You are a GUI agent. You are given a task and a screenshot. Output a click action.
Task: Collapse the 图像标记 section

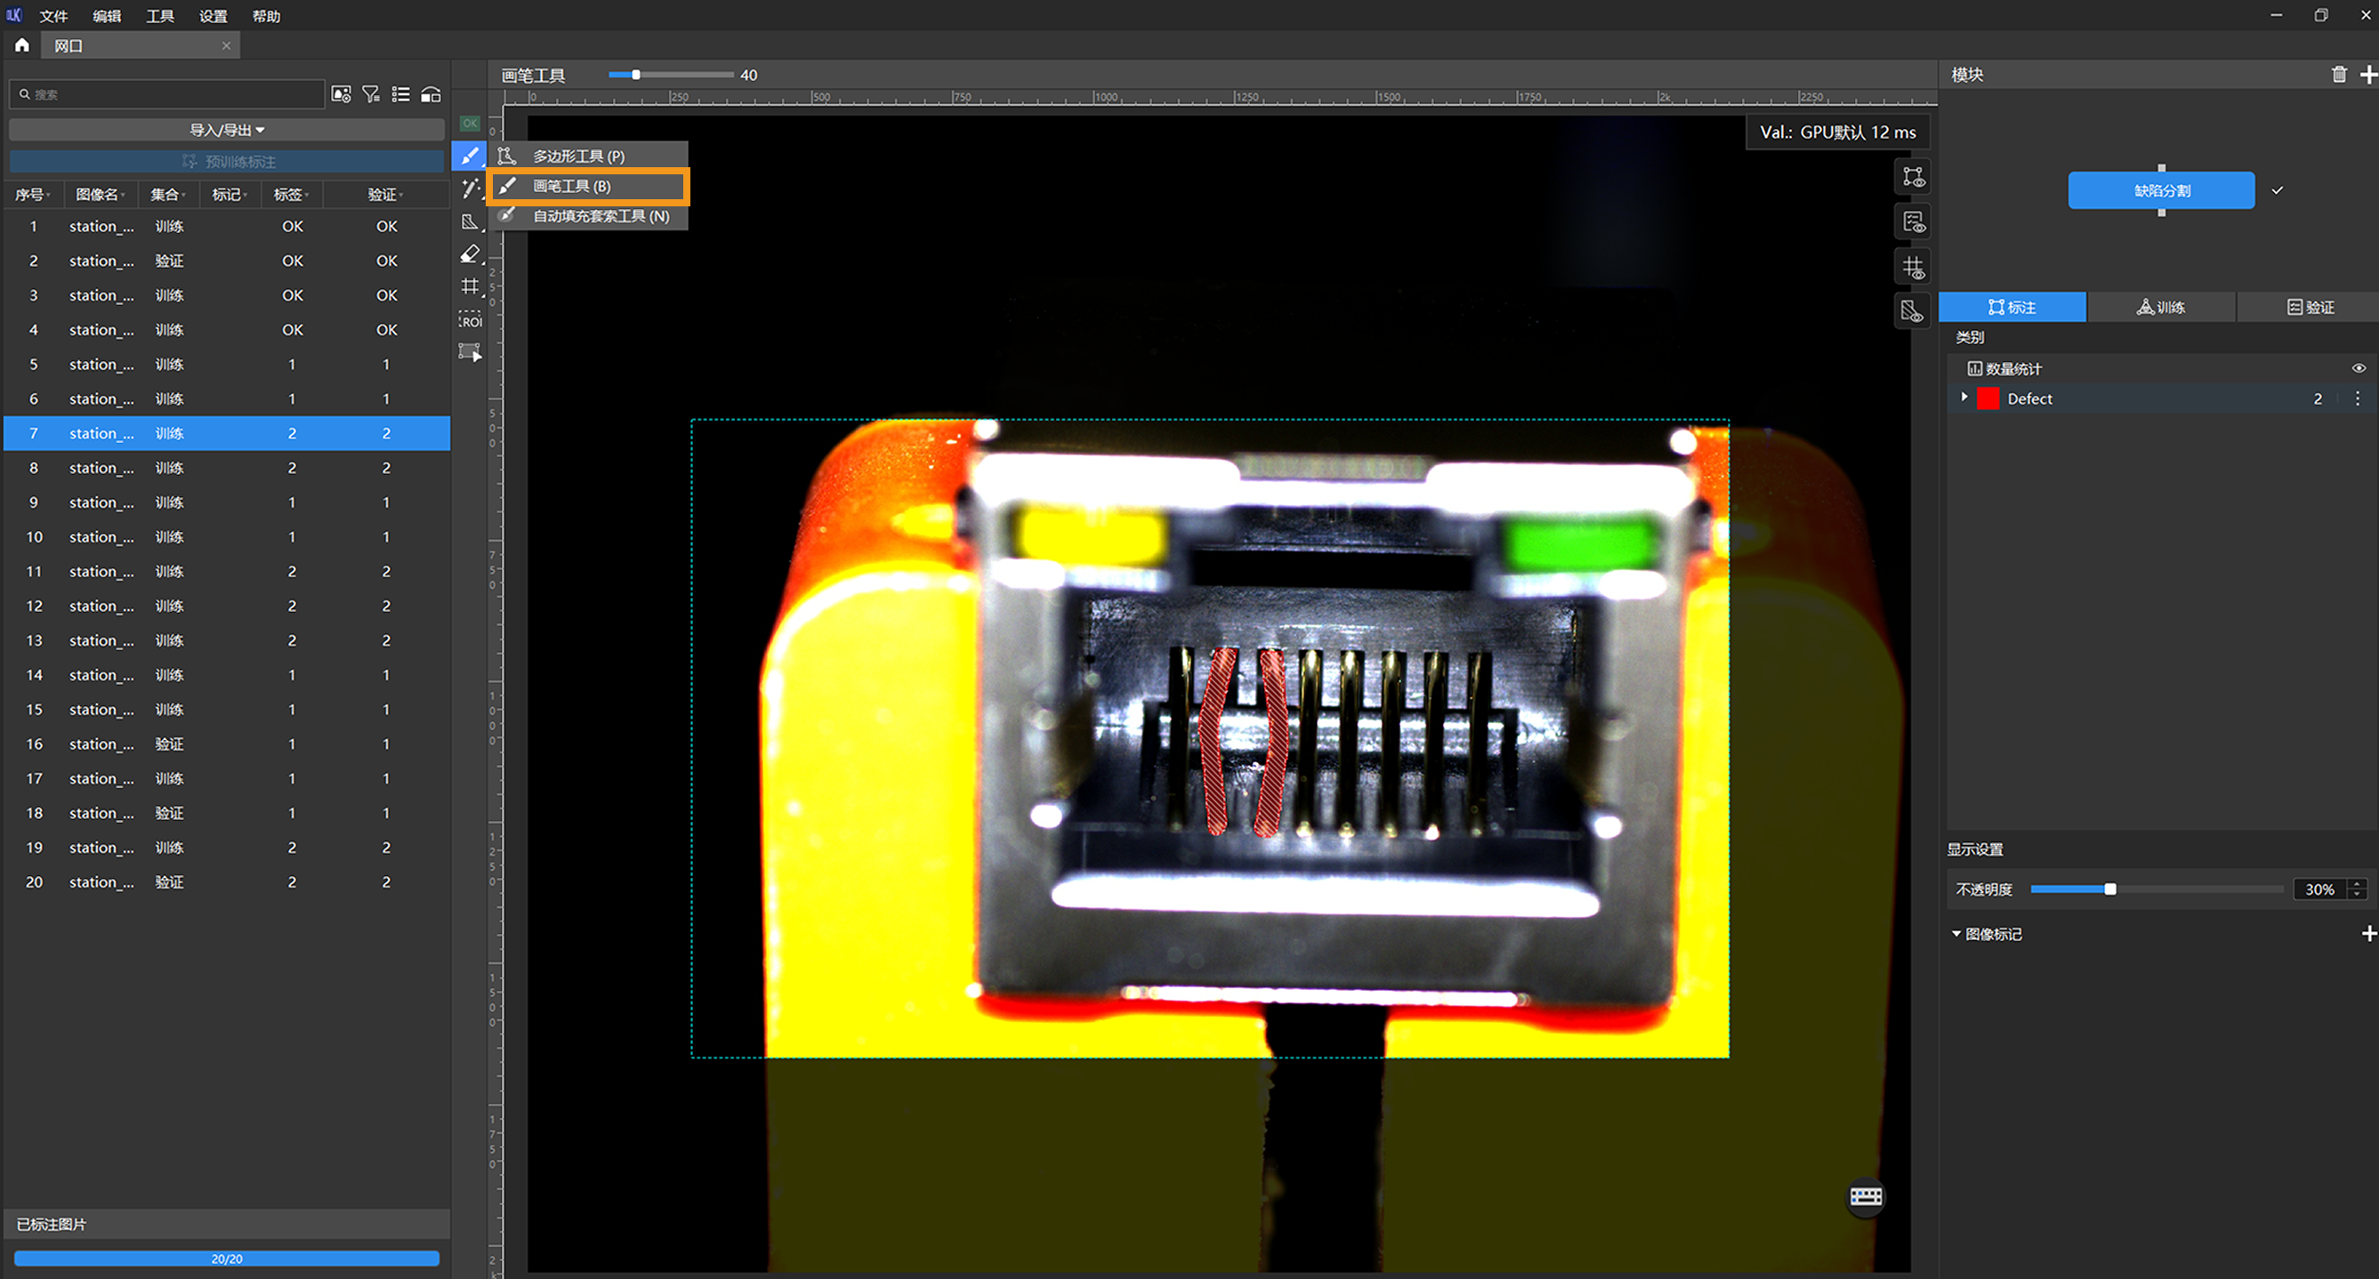[x=1956, y=934]
